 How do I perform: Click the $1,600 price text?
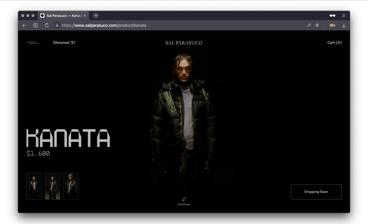coord(38,153)
